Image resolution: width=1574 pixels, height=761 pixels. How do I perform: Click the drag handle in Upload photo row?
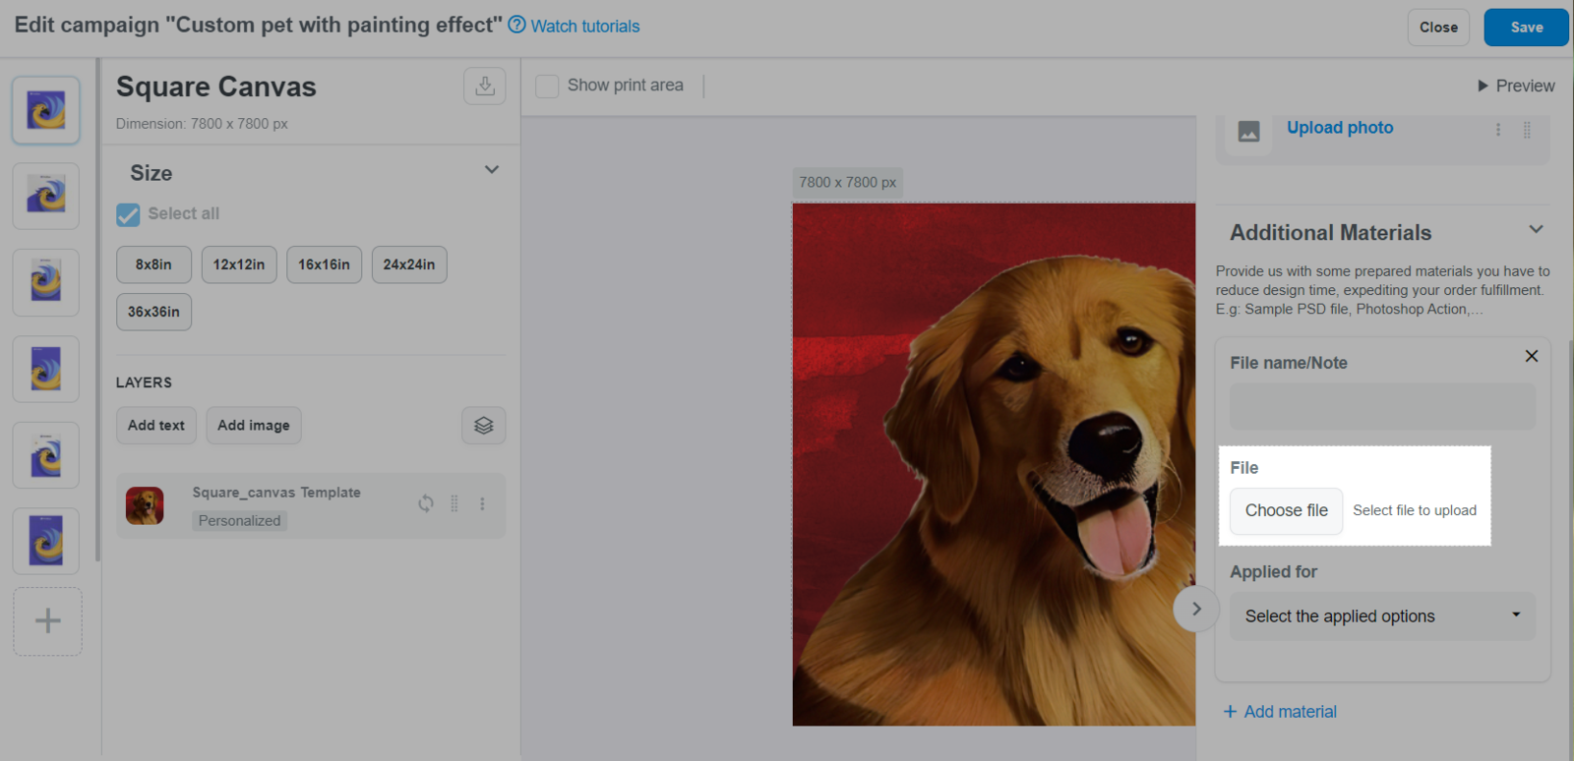pyautogui.click(x=1527, y=130)
